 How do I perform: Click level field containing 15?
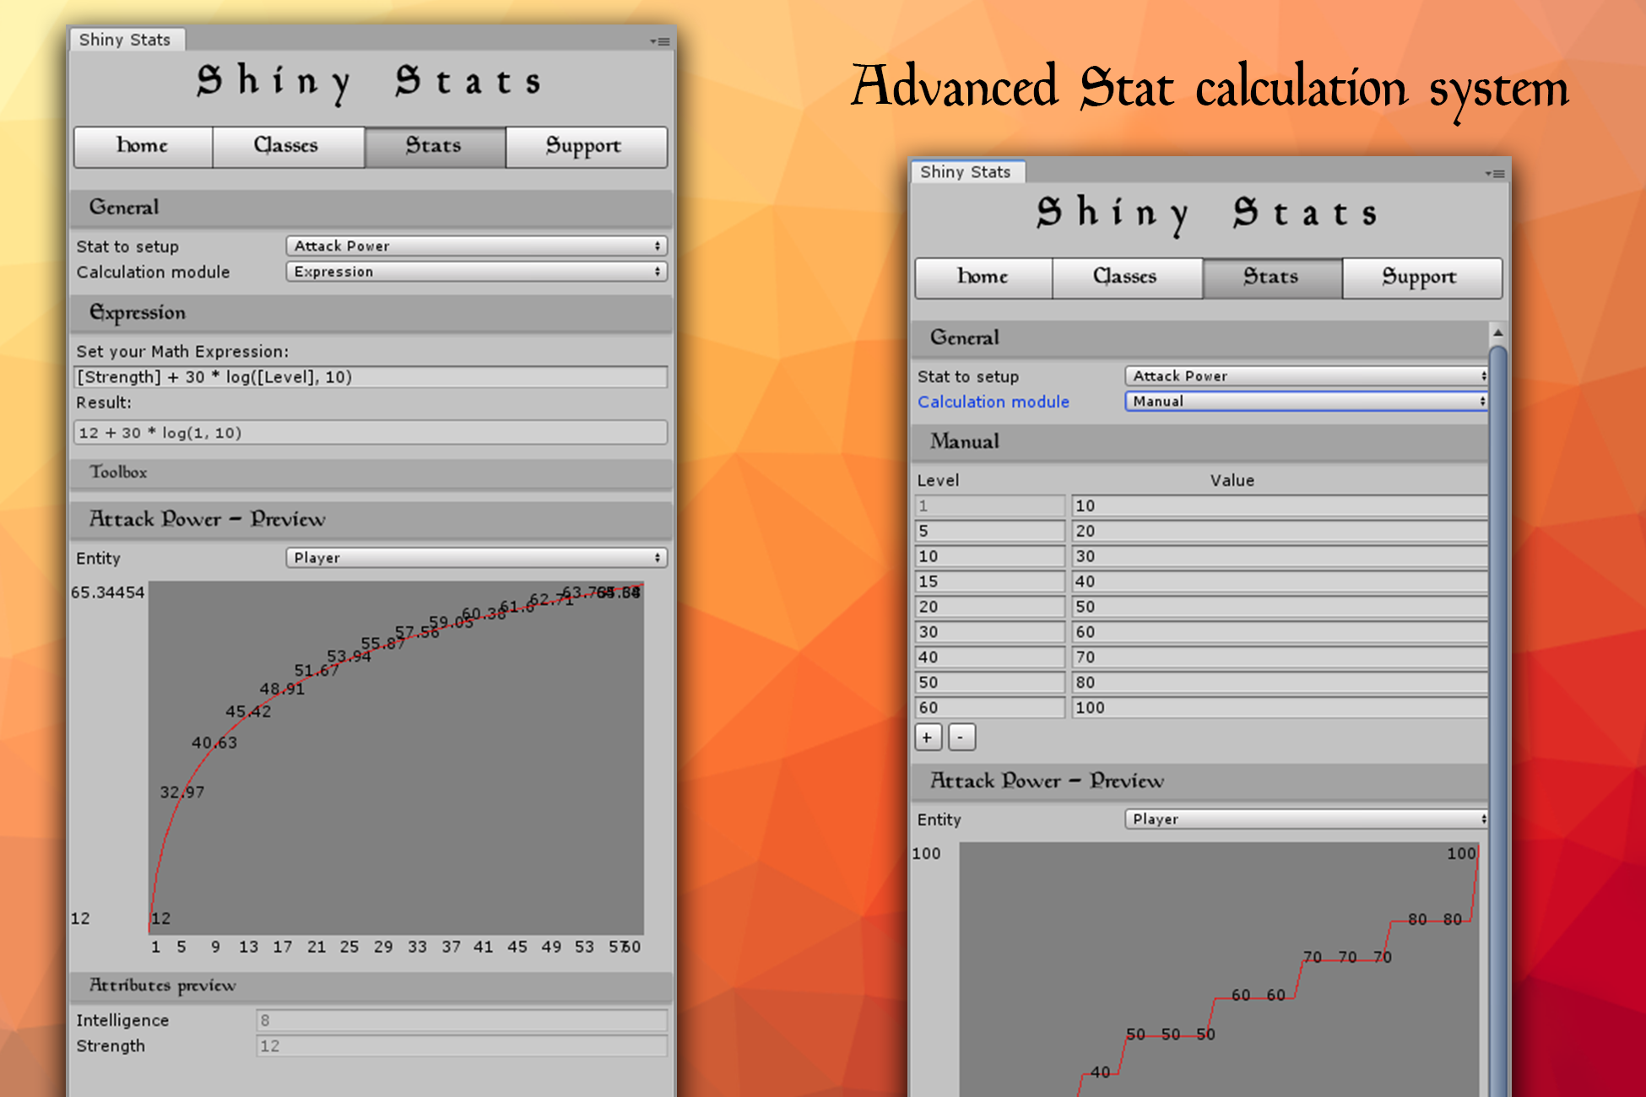(x=989, y=581)
